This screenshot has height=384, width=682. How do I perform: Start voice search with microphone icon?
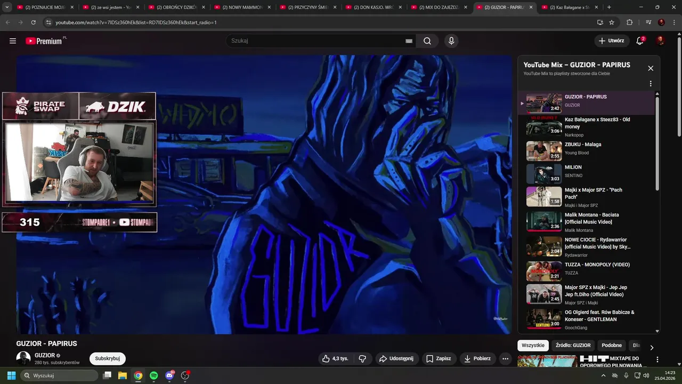[451, 41]
